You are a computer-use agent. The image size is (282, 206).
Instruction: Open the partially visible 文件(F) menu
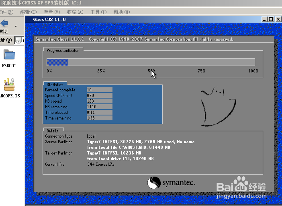(7, 12)
